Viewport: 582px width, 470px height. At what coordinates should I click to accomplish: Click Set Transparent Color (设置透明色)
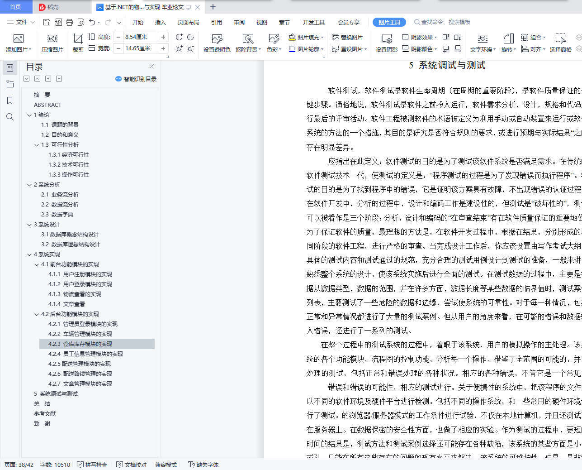pyautogui.click(x=217, y=43)
